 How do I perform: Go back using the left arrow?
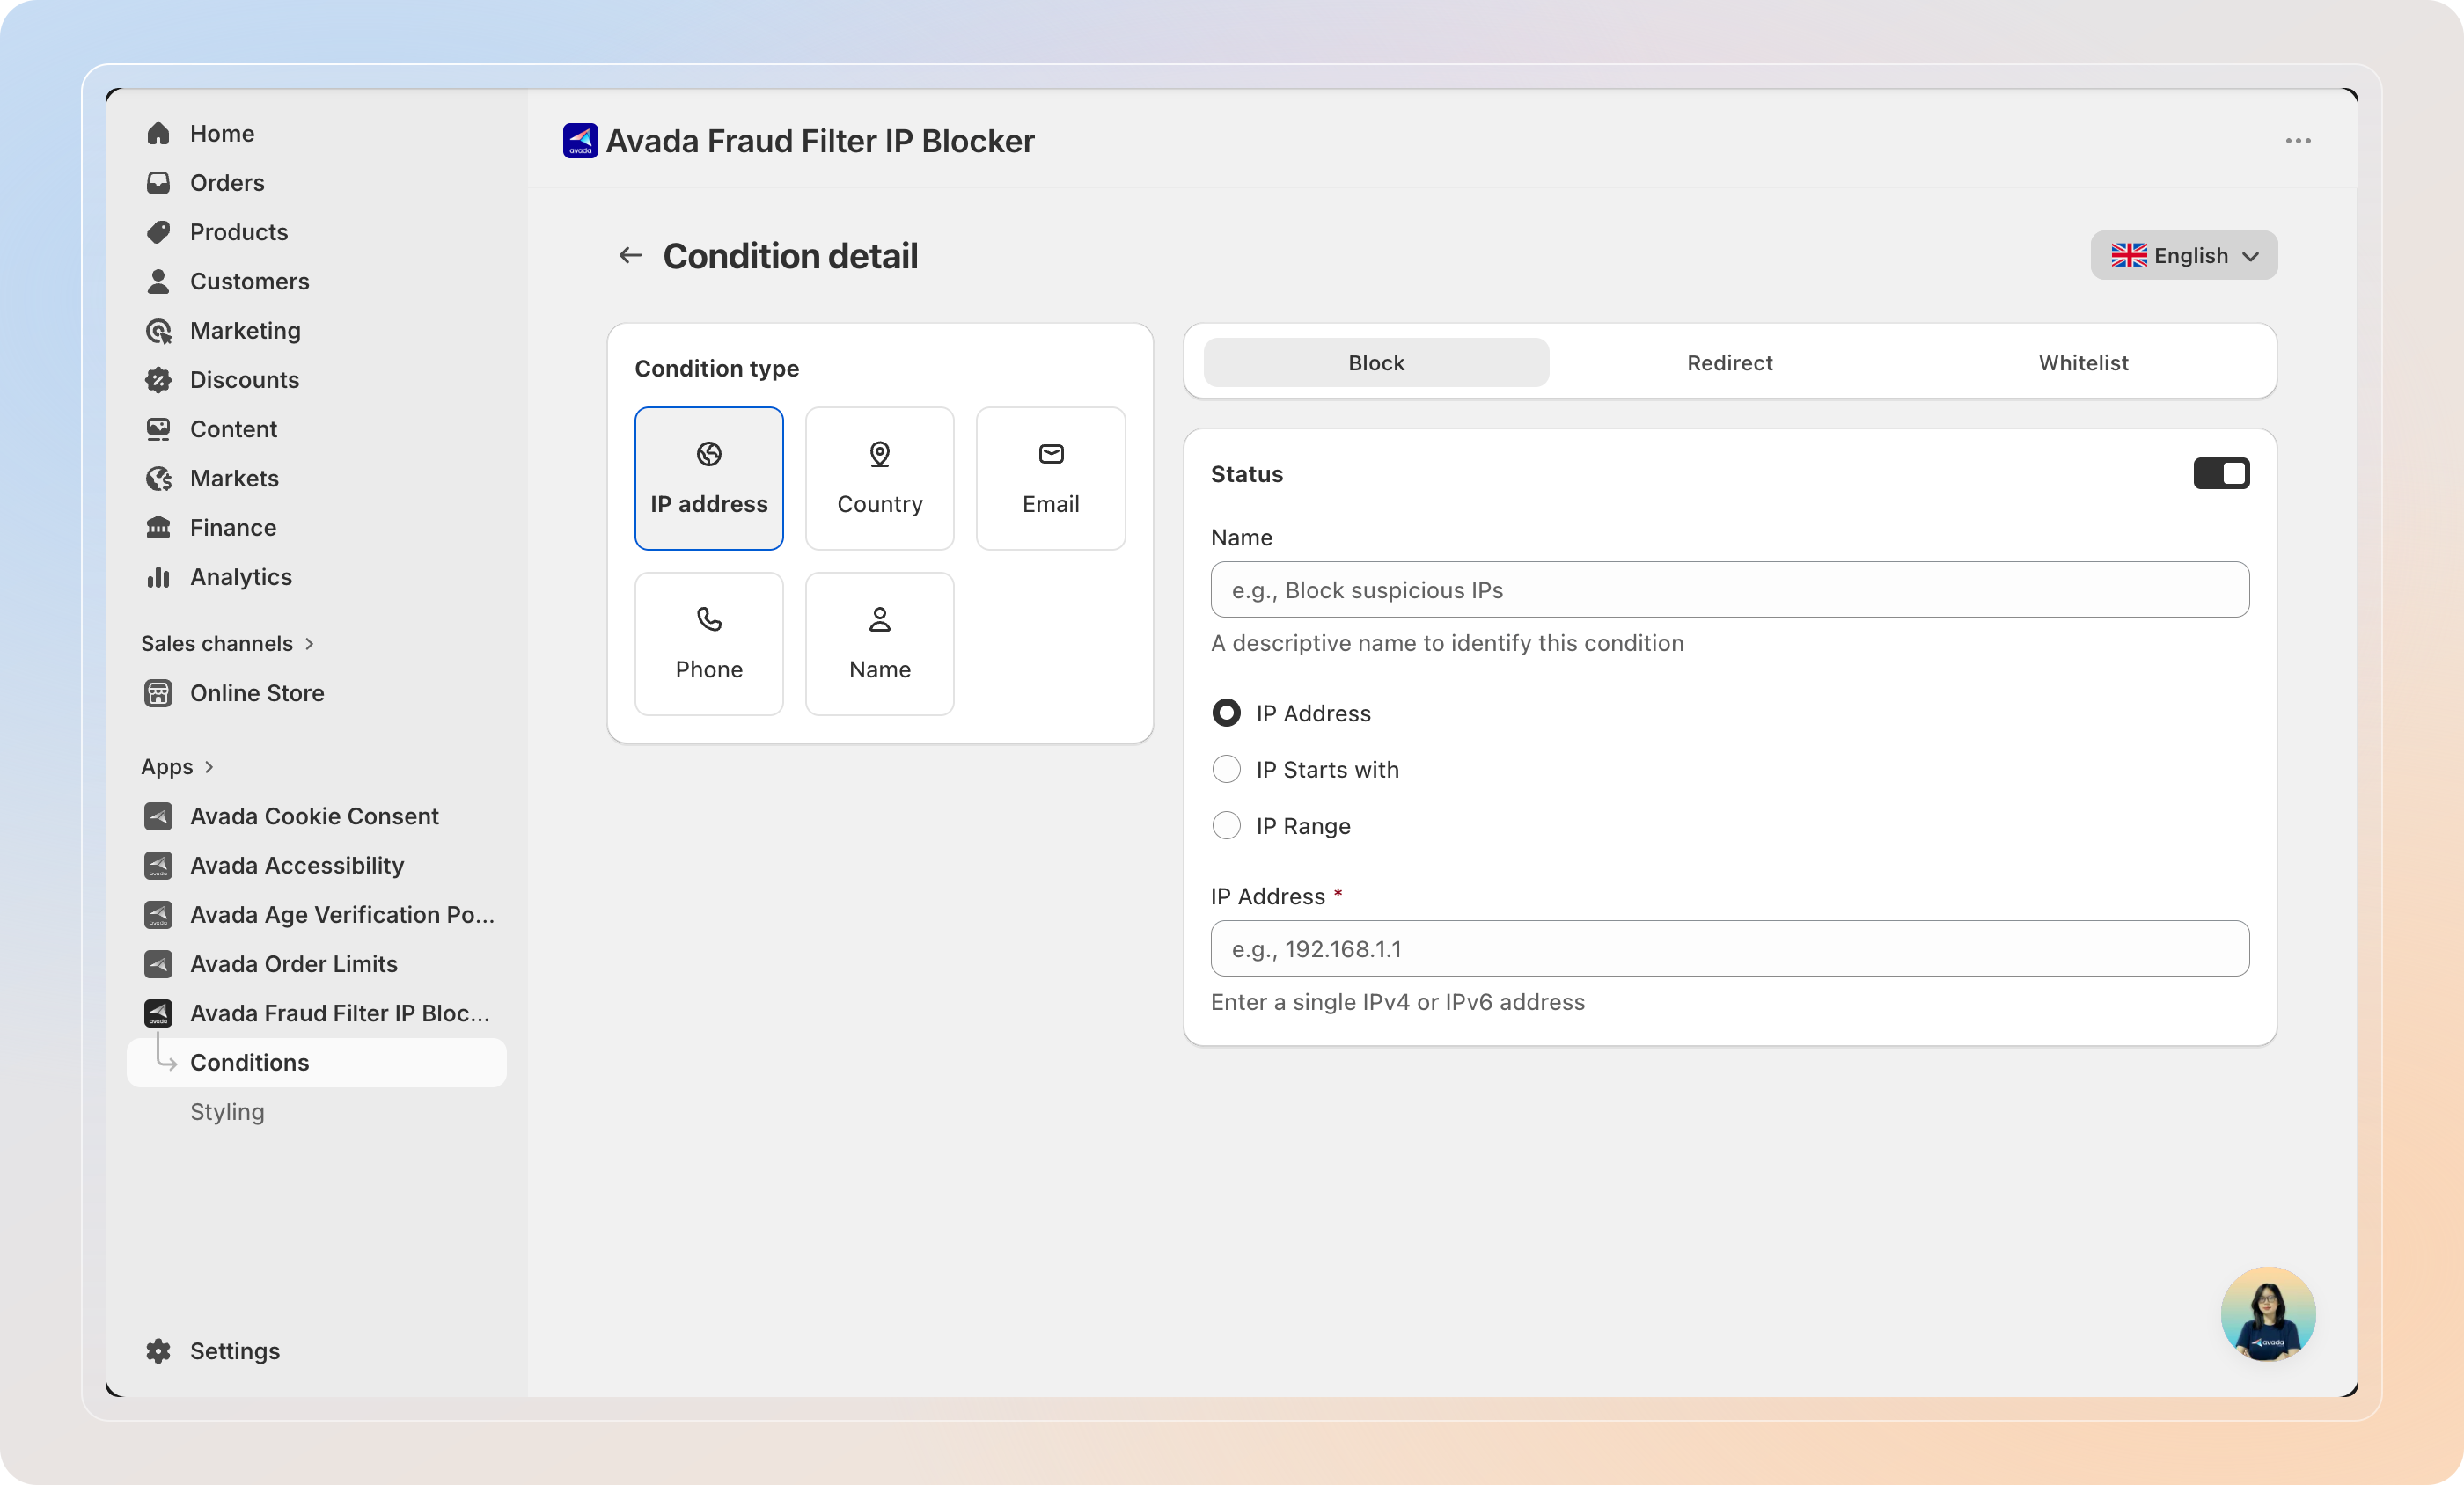tap(630, 256)
